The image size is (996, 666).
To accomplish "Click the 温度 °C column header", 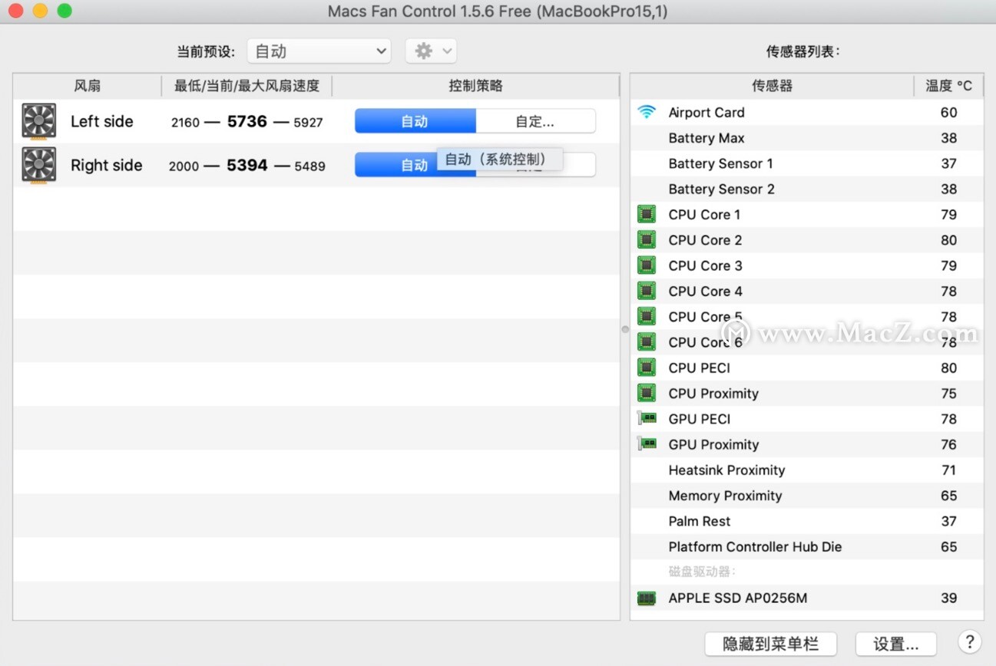I will coord(948,86).
